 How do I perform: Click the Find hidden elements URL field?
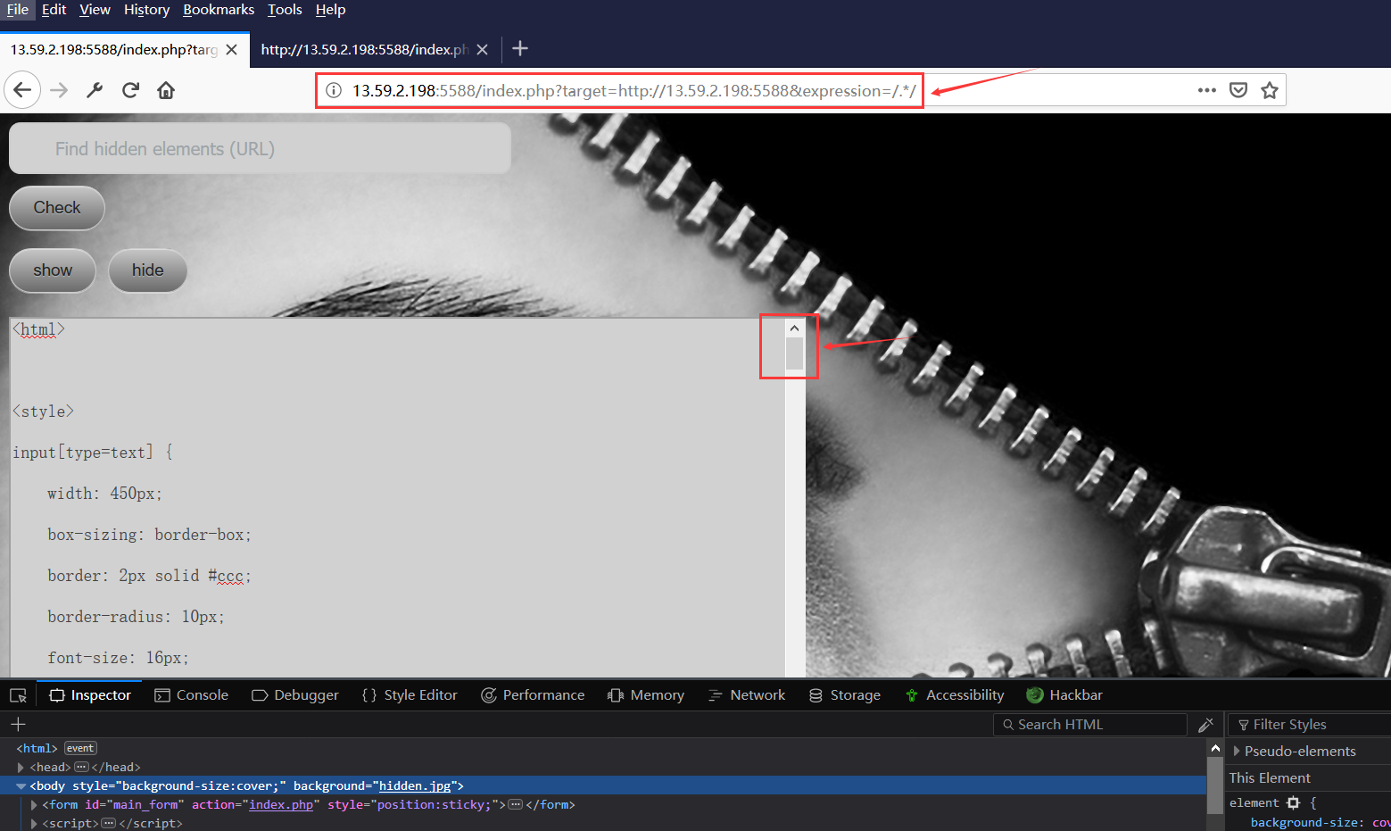click(260, 149)
